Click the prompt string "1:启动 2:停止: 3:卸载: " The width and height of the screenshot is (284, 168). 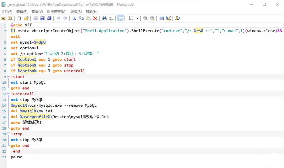pyautogui.click(x=71, y=54)
